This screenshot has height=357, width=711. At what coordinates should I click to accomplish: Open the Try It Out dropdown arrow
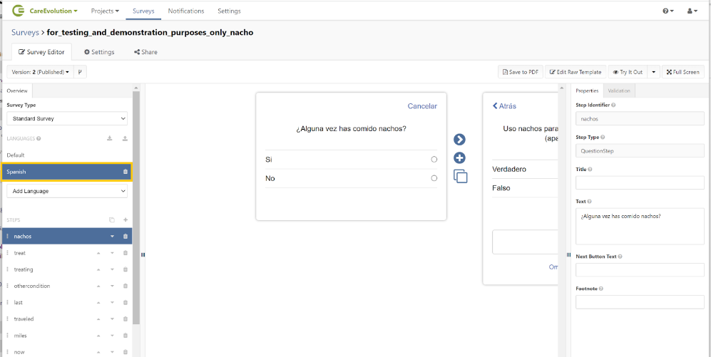tap(654, 72)
